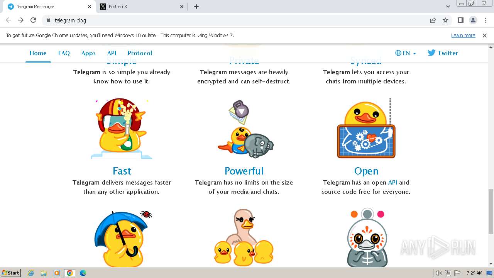The height and width of the screenshot is (278, 494).
Task: Open the API navigation item
Action: click(x=112, y=53)
